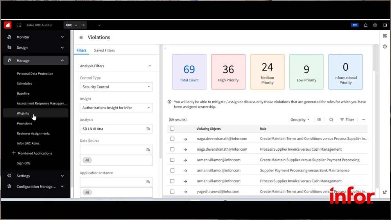Expand the Monitor menu
The height and width of the screenshot is (220, 391).
point(36,37)
